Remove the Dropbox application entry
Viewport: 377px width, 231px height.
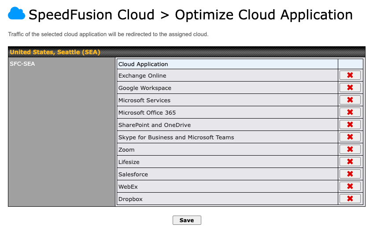coord(350,199)
